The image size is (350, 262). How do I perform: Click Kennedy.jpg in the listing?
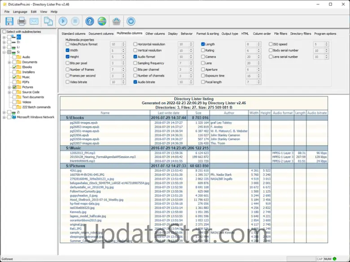[78, 212]
